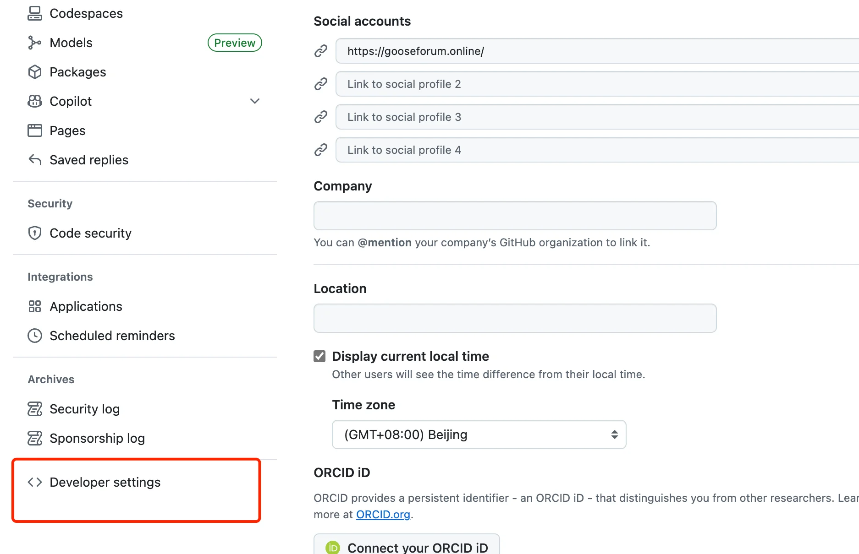Click link icon beside social profile 3

coord(321,117)
